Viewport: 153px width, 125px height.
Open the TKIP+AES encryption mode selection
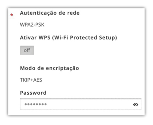[x=31, y=80]
